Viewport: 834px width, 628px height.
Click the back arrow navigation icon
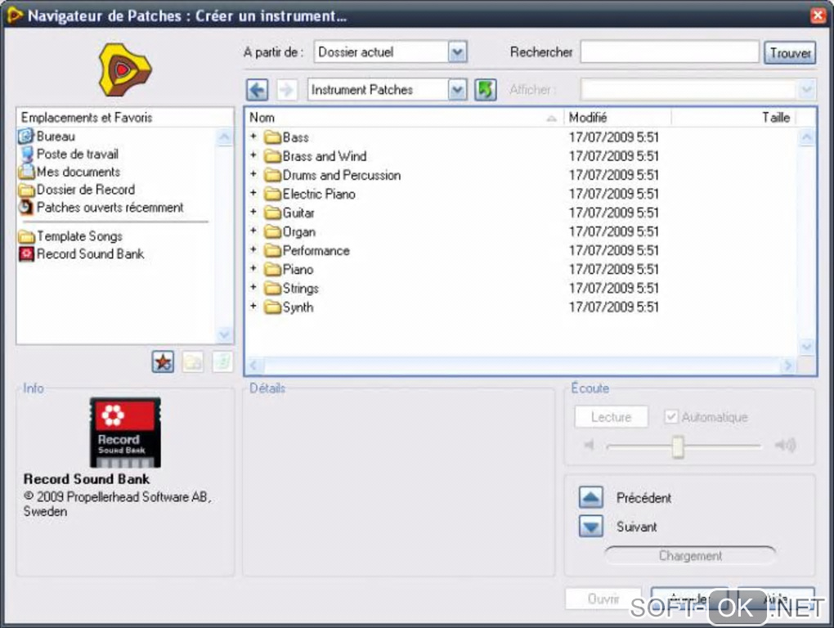257,90
